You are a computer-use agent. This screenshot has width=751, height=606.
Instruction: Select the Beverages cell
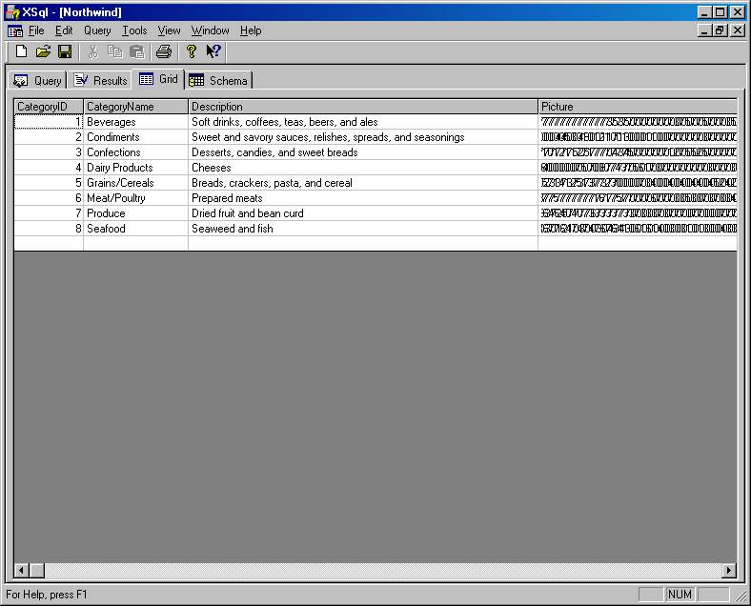pos(136,122)
